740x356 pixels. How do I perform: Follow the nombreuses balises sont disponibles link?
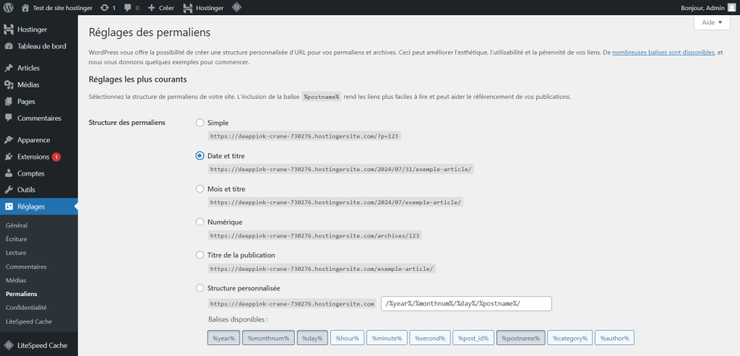[x=663, y=53]
